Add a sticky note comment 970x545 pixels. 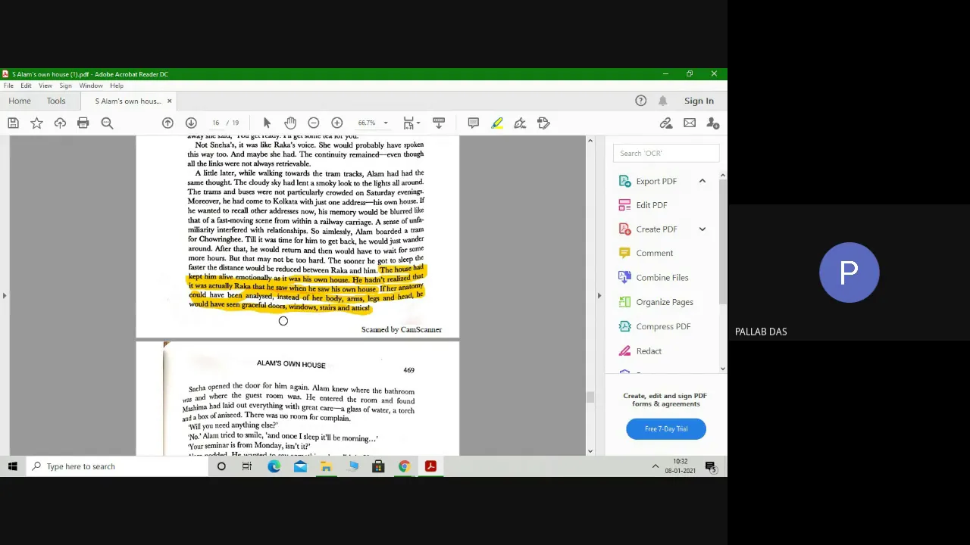474,123
